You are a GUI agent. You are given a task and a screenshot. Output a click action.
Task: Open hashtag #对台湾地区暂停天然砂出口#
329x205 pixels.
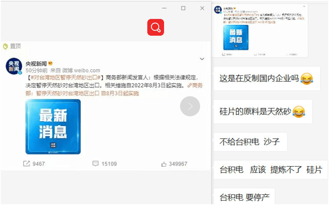coord(66,77)
